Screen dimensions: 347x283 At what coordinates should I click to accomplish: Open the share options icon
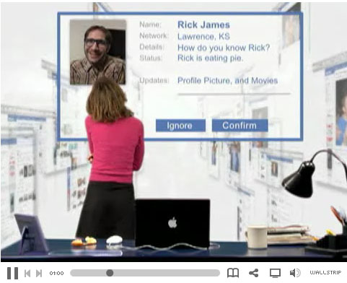254,273
